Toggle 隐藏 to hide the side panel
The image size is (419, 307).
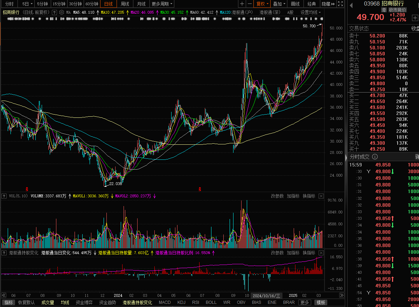328,4
